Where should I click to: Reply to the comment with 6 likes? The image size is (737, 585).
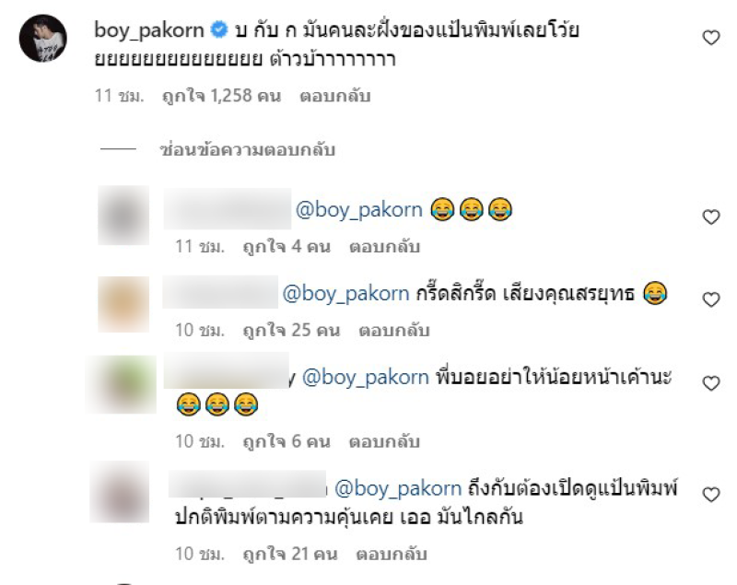coord(384,441)
